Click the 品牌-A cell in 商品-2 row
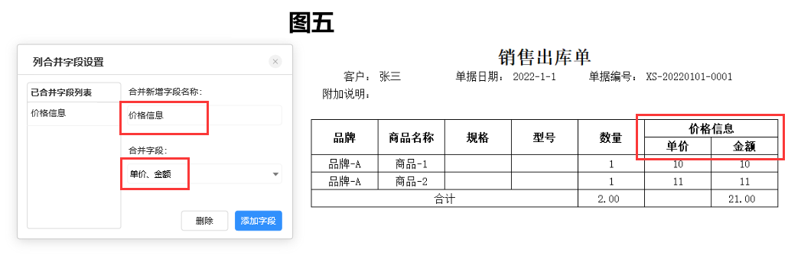This screenshot has height=278, width=801. pyautogui.click(x=344, y=181)
